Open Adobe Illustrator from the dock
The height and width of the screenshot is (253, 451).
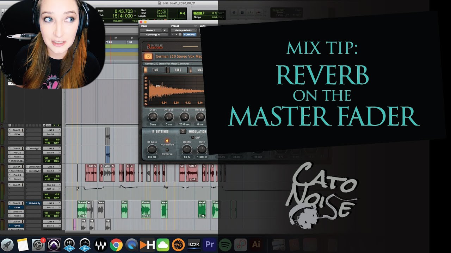(x=256, y=245)
